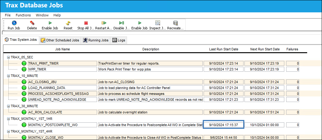Click the Description column header
322x140 pixels.
(x=151, y=49)
